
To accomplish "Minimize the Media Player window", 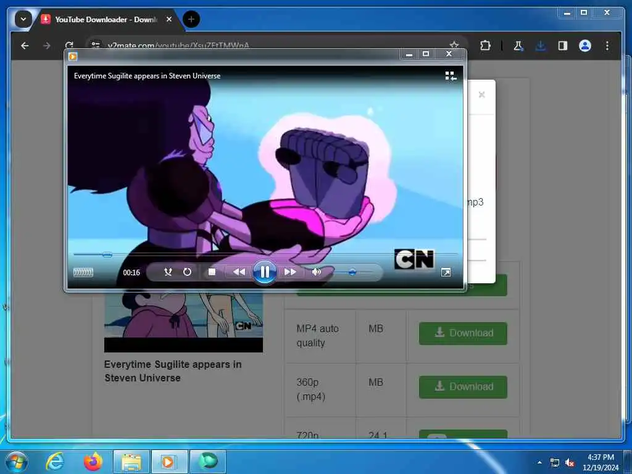I will (409, 54).
